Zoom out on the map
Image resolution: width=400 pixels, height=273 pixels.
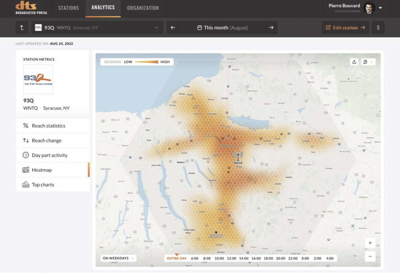[370, 256]
